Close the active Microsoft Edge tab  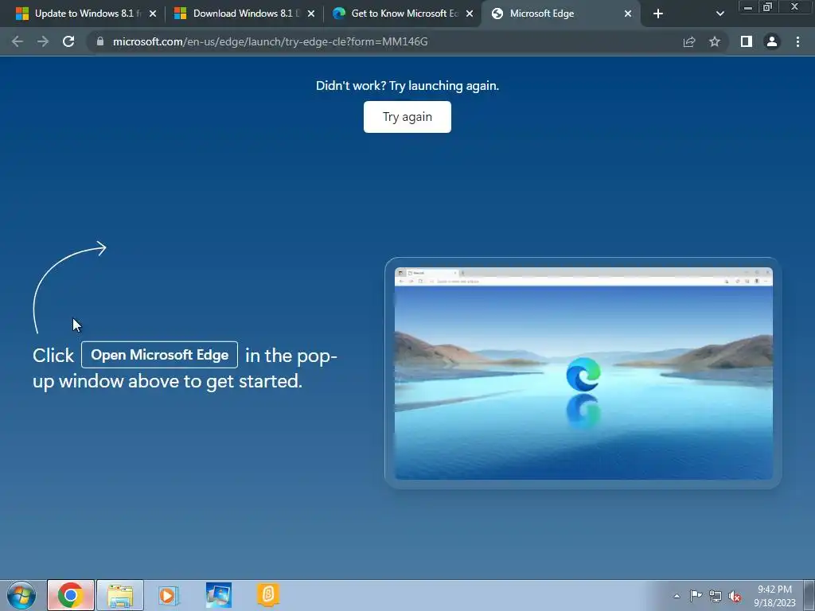coord(628,14)
